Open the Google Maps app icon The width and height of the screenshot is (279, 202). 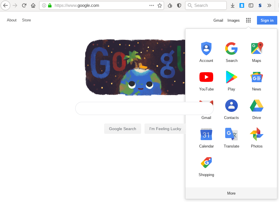(257, 48)
